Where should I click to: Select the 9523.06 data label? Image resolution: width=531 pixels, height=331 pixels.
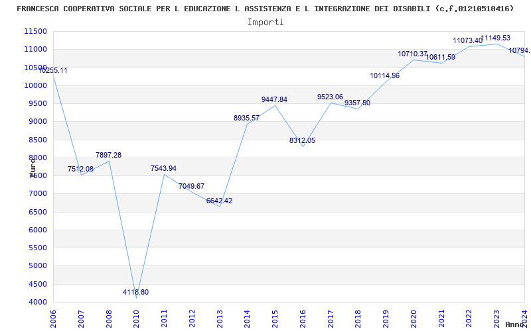[x=330, y=97]
